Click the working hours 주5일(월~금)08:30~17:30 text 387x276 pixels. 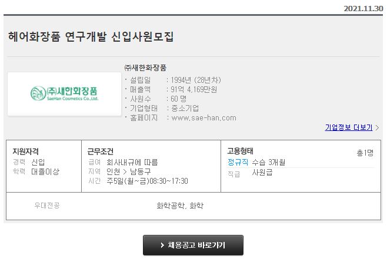click(147, 181)
